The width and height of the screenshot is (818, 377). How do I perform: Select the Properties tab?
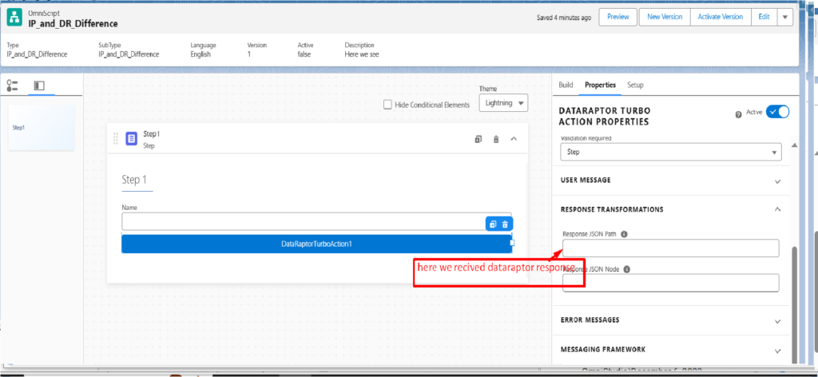point(600,85)
